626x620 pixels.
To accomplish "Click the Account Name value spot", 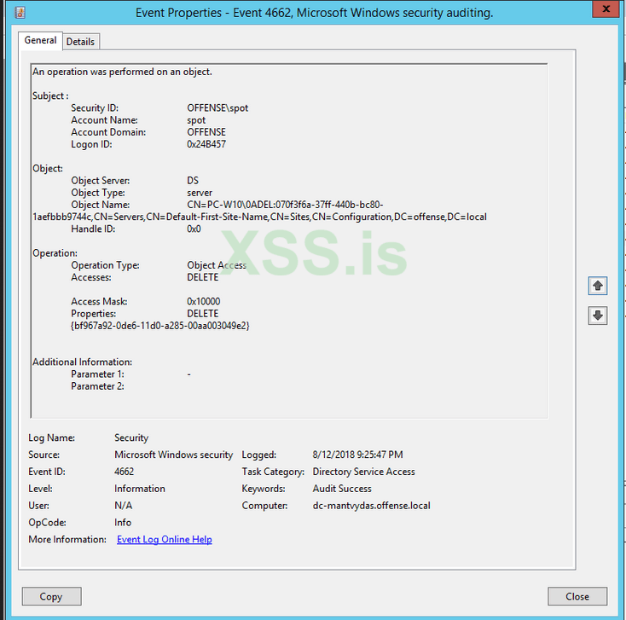I will tap(196, 120).
